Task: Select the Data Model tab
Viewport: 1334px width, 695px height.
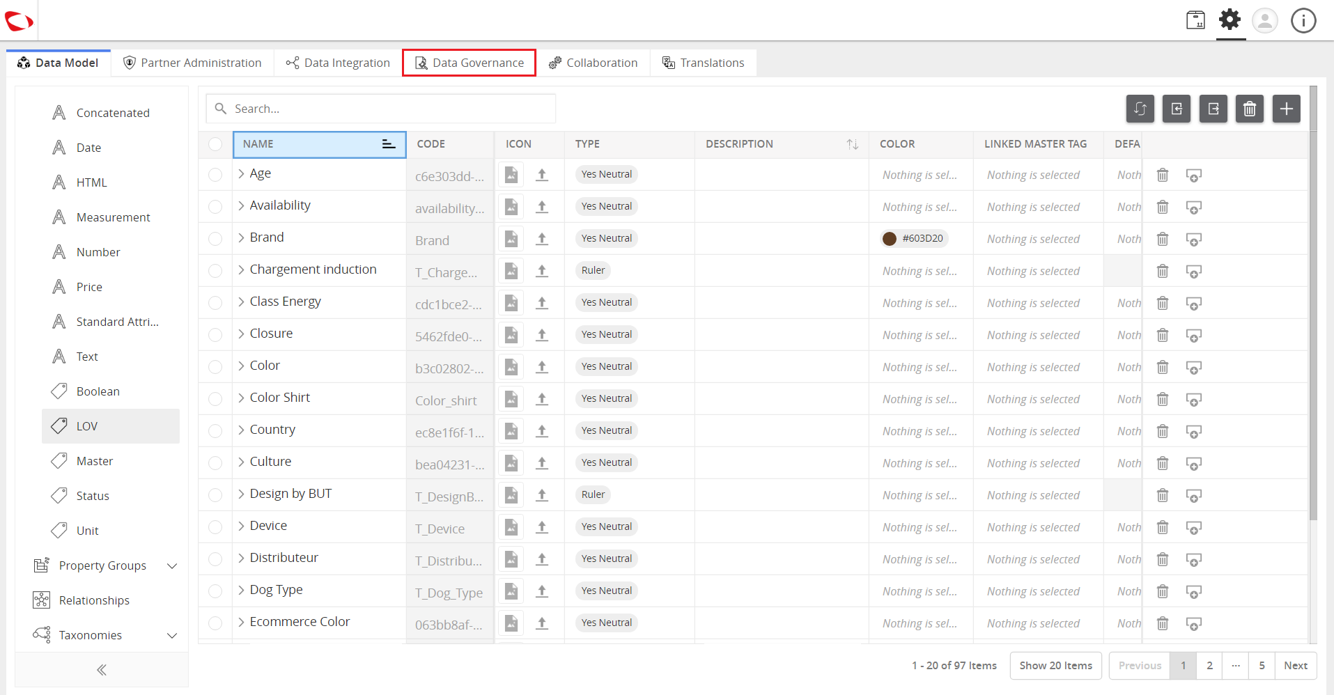Action: (59, 63)
